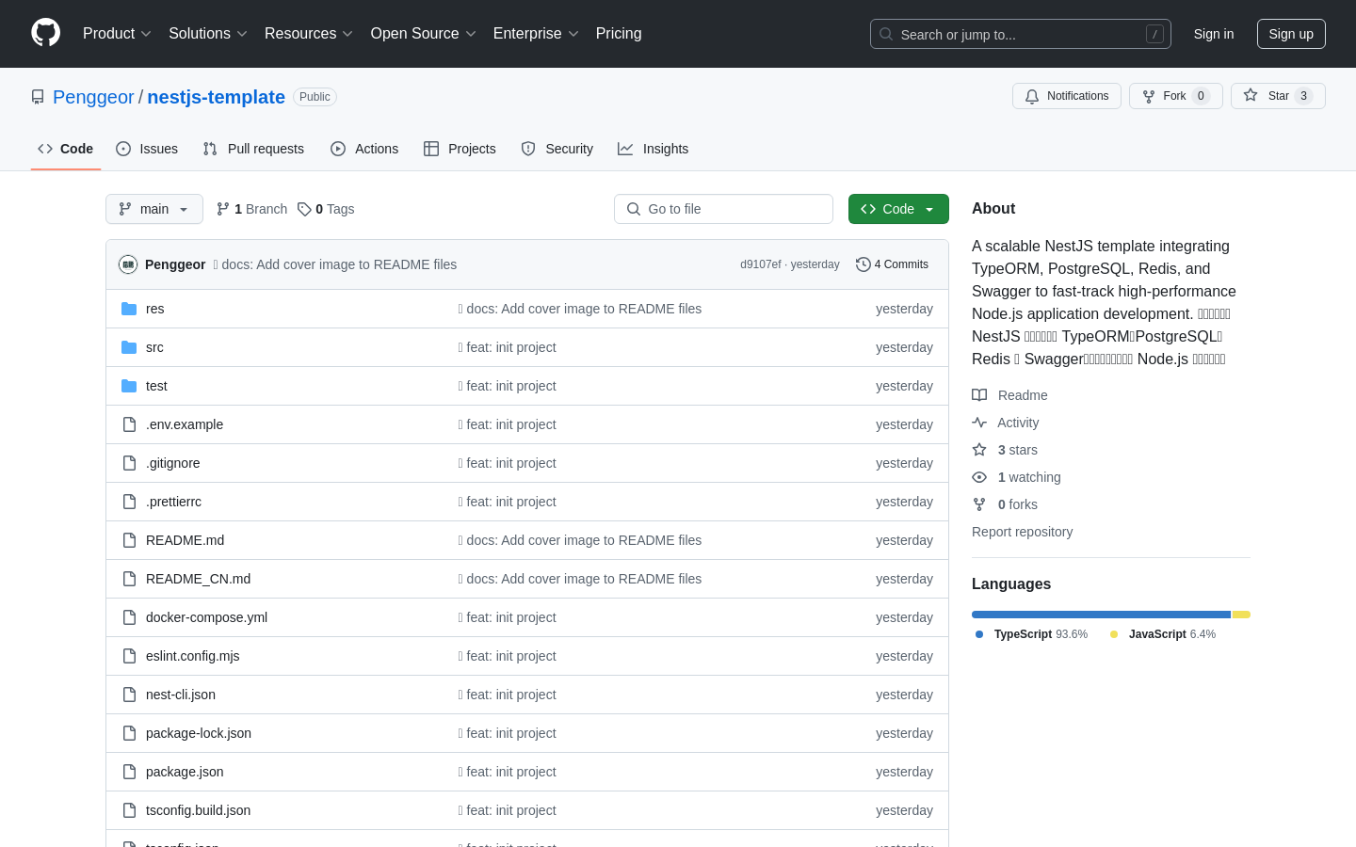Click the JavaScript 6.4% legend item
This screenshot has height=847, width=1356.
coord(1163,634)
